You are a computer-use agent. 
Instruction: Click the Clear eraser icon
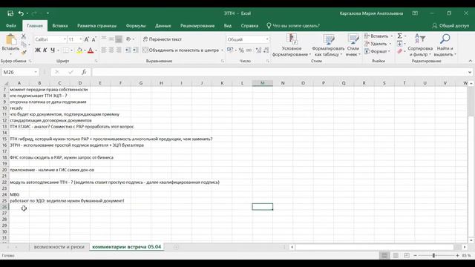coord(399,51)
